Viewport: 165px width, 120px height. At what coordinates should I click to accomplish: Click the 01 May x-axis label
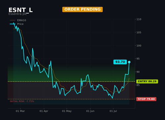(67, 111)
